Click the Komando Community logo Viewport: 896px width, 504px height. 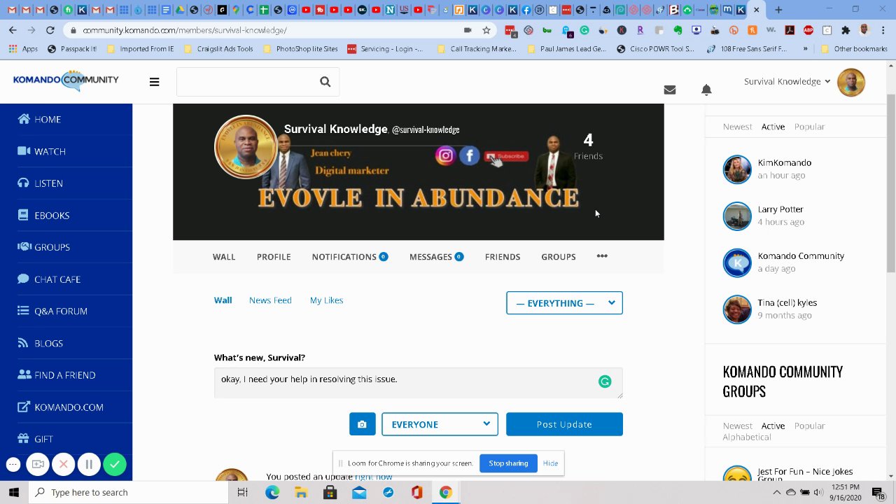66,80
